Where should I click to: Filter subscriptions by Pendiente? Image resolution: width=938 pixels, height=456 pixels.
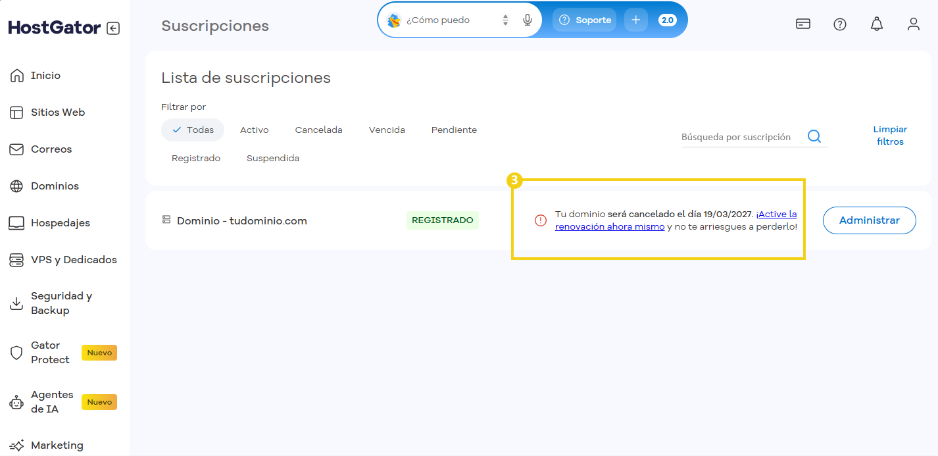[454, 130]
